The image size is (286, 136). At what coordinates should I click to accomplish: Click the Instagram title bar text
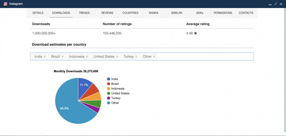pyautogui.click(x=16, y=4)
